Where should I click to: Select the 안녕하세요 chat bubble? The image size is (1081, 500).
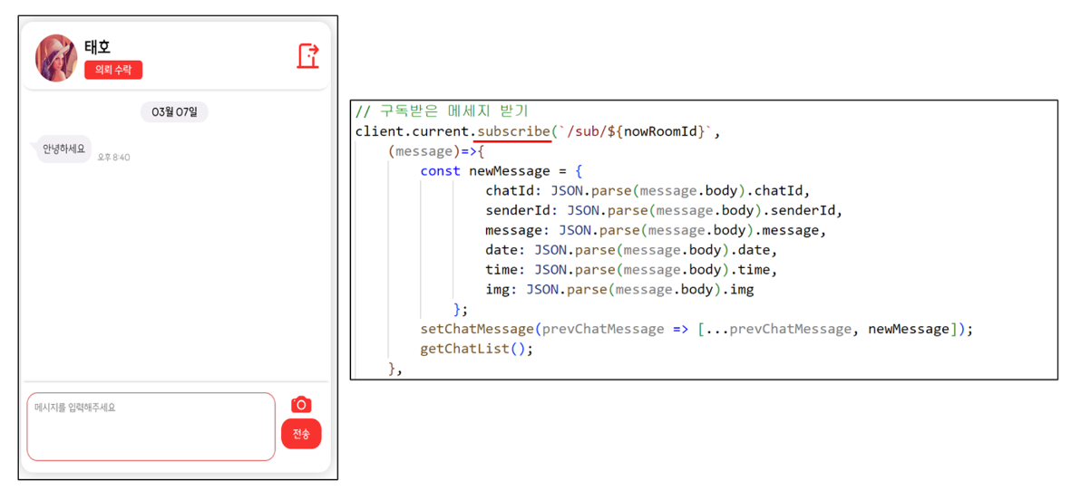(63, 149)
